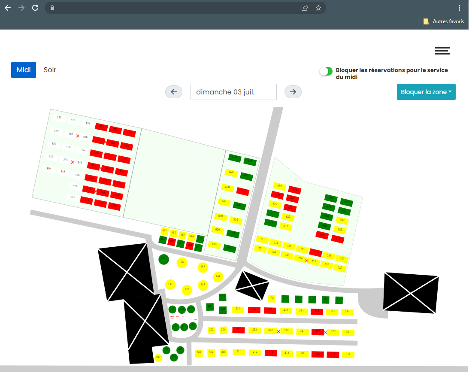Go to previous day with left arrow
The height and width of the screenshot is (379, 469).
tap(174, 92)
